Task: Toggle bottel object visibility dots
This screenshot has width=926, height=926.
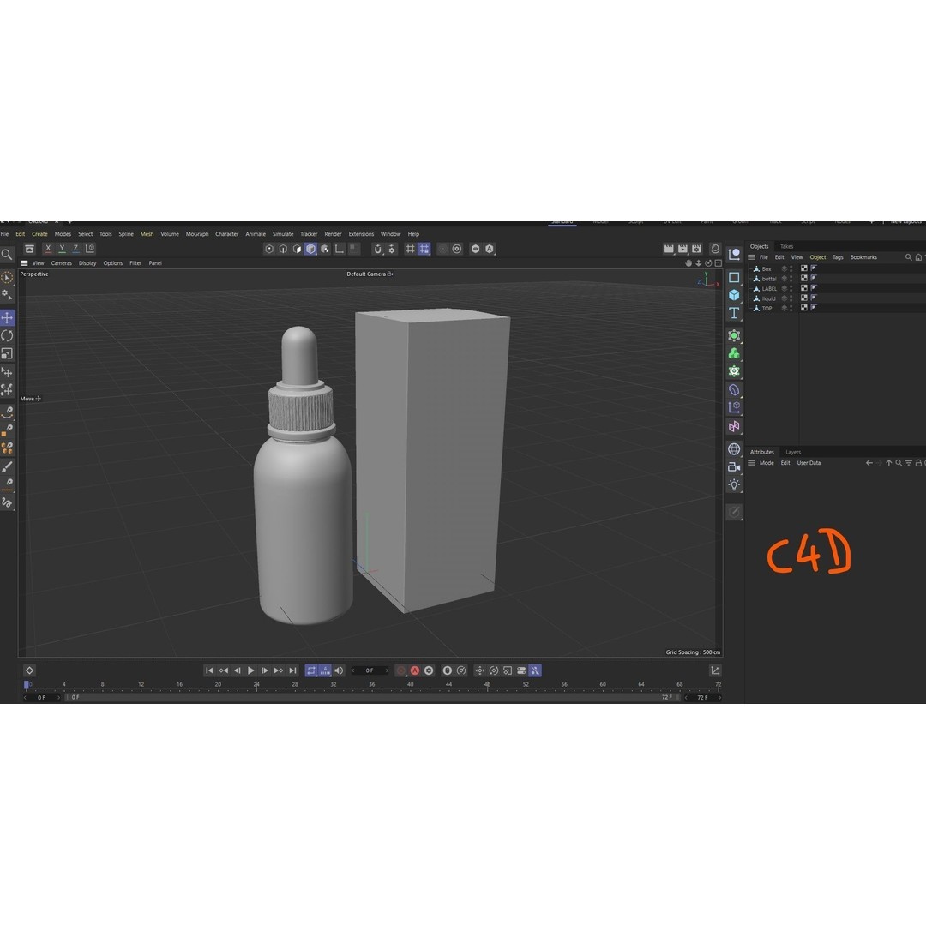Action: [x=791, y=278]
